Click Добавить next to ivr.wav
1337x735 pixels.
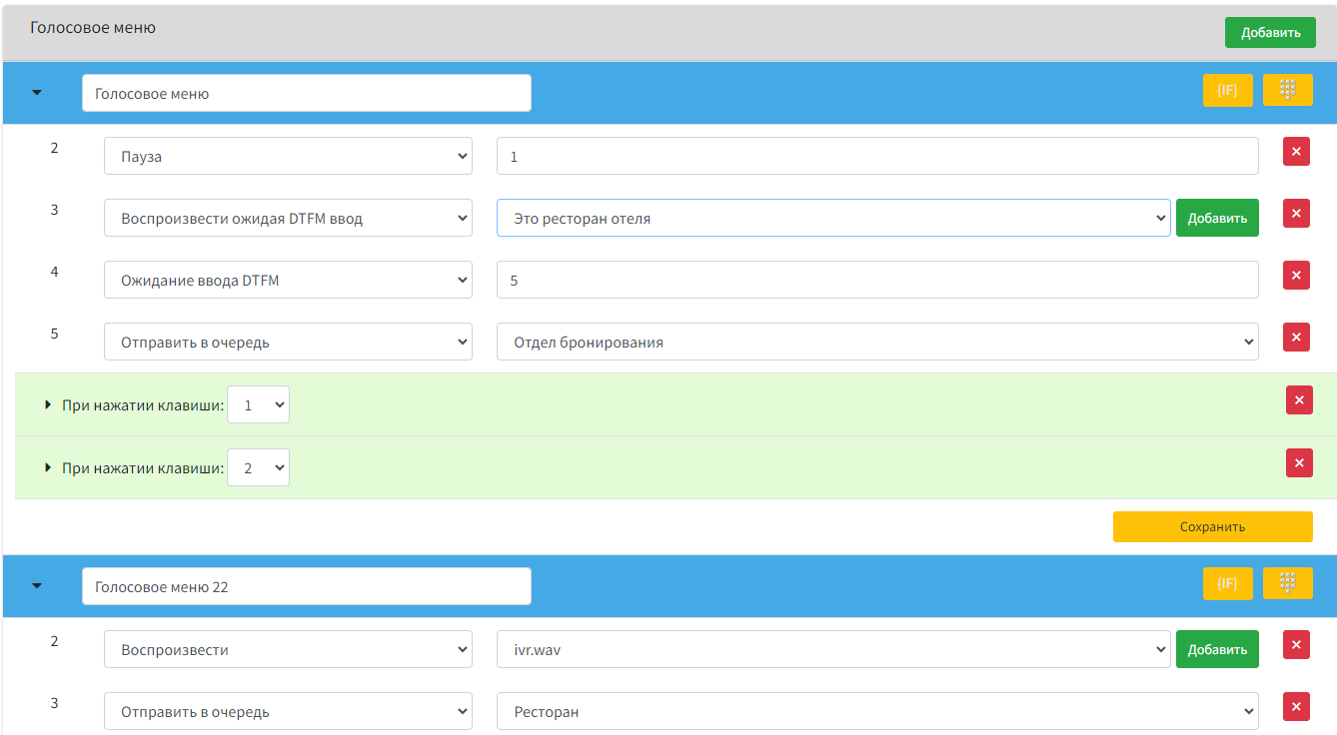(1217, 649)
